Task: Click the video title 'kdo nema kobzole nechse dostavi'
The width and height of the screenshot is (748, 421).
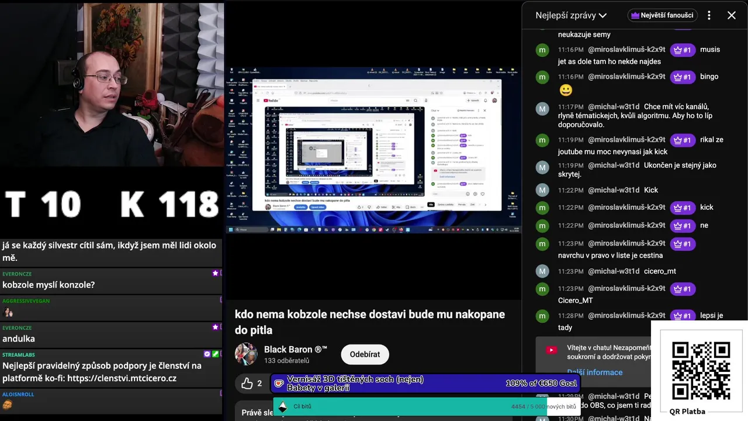Action: tap(370, 322)
